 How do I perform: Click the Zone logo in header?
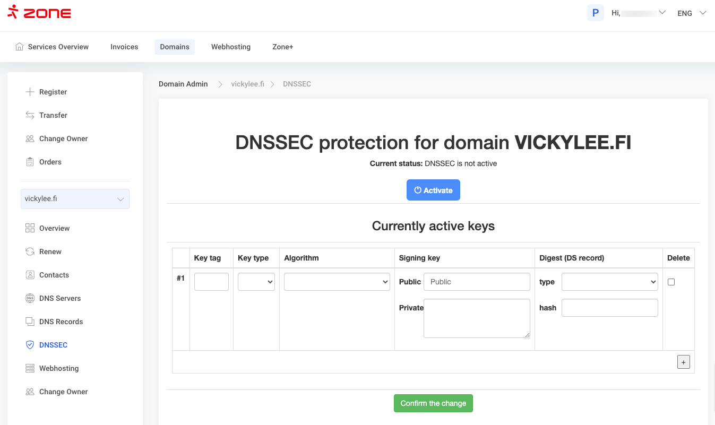coord(39,13)
